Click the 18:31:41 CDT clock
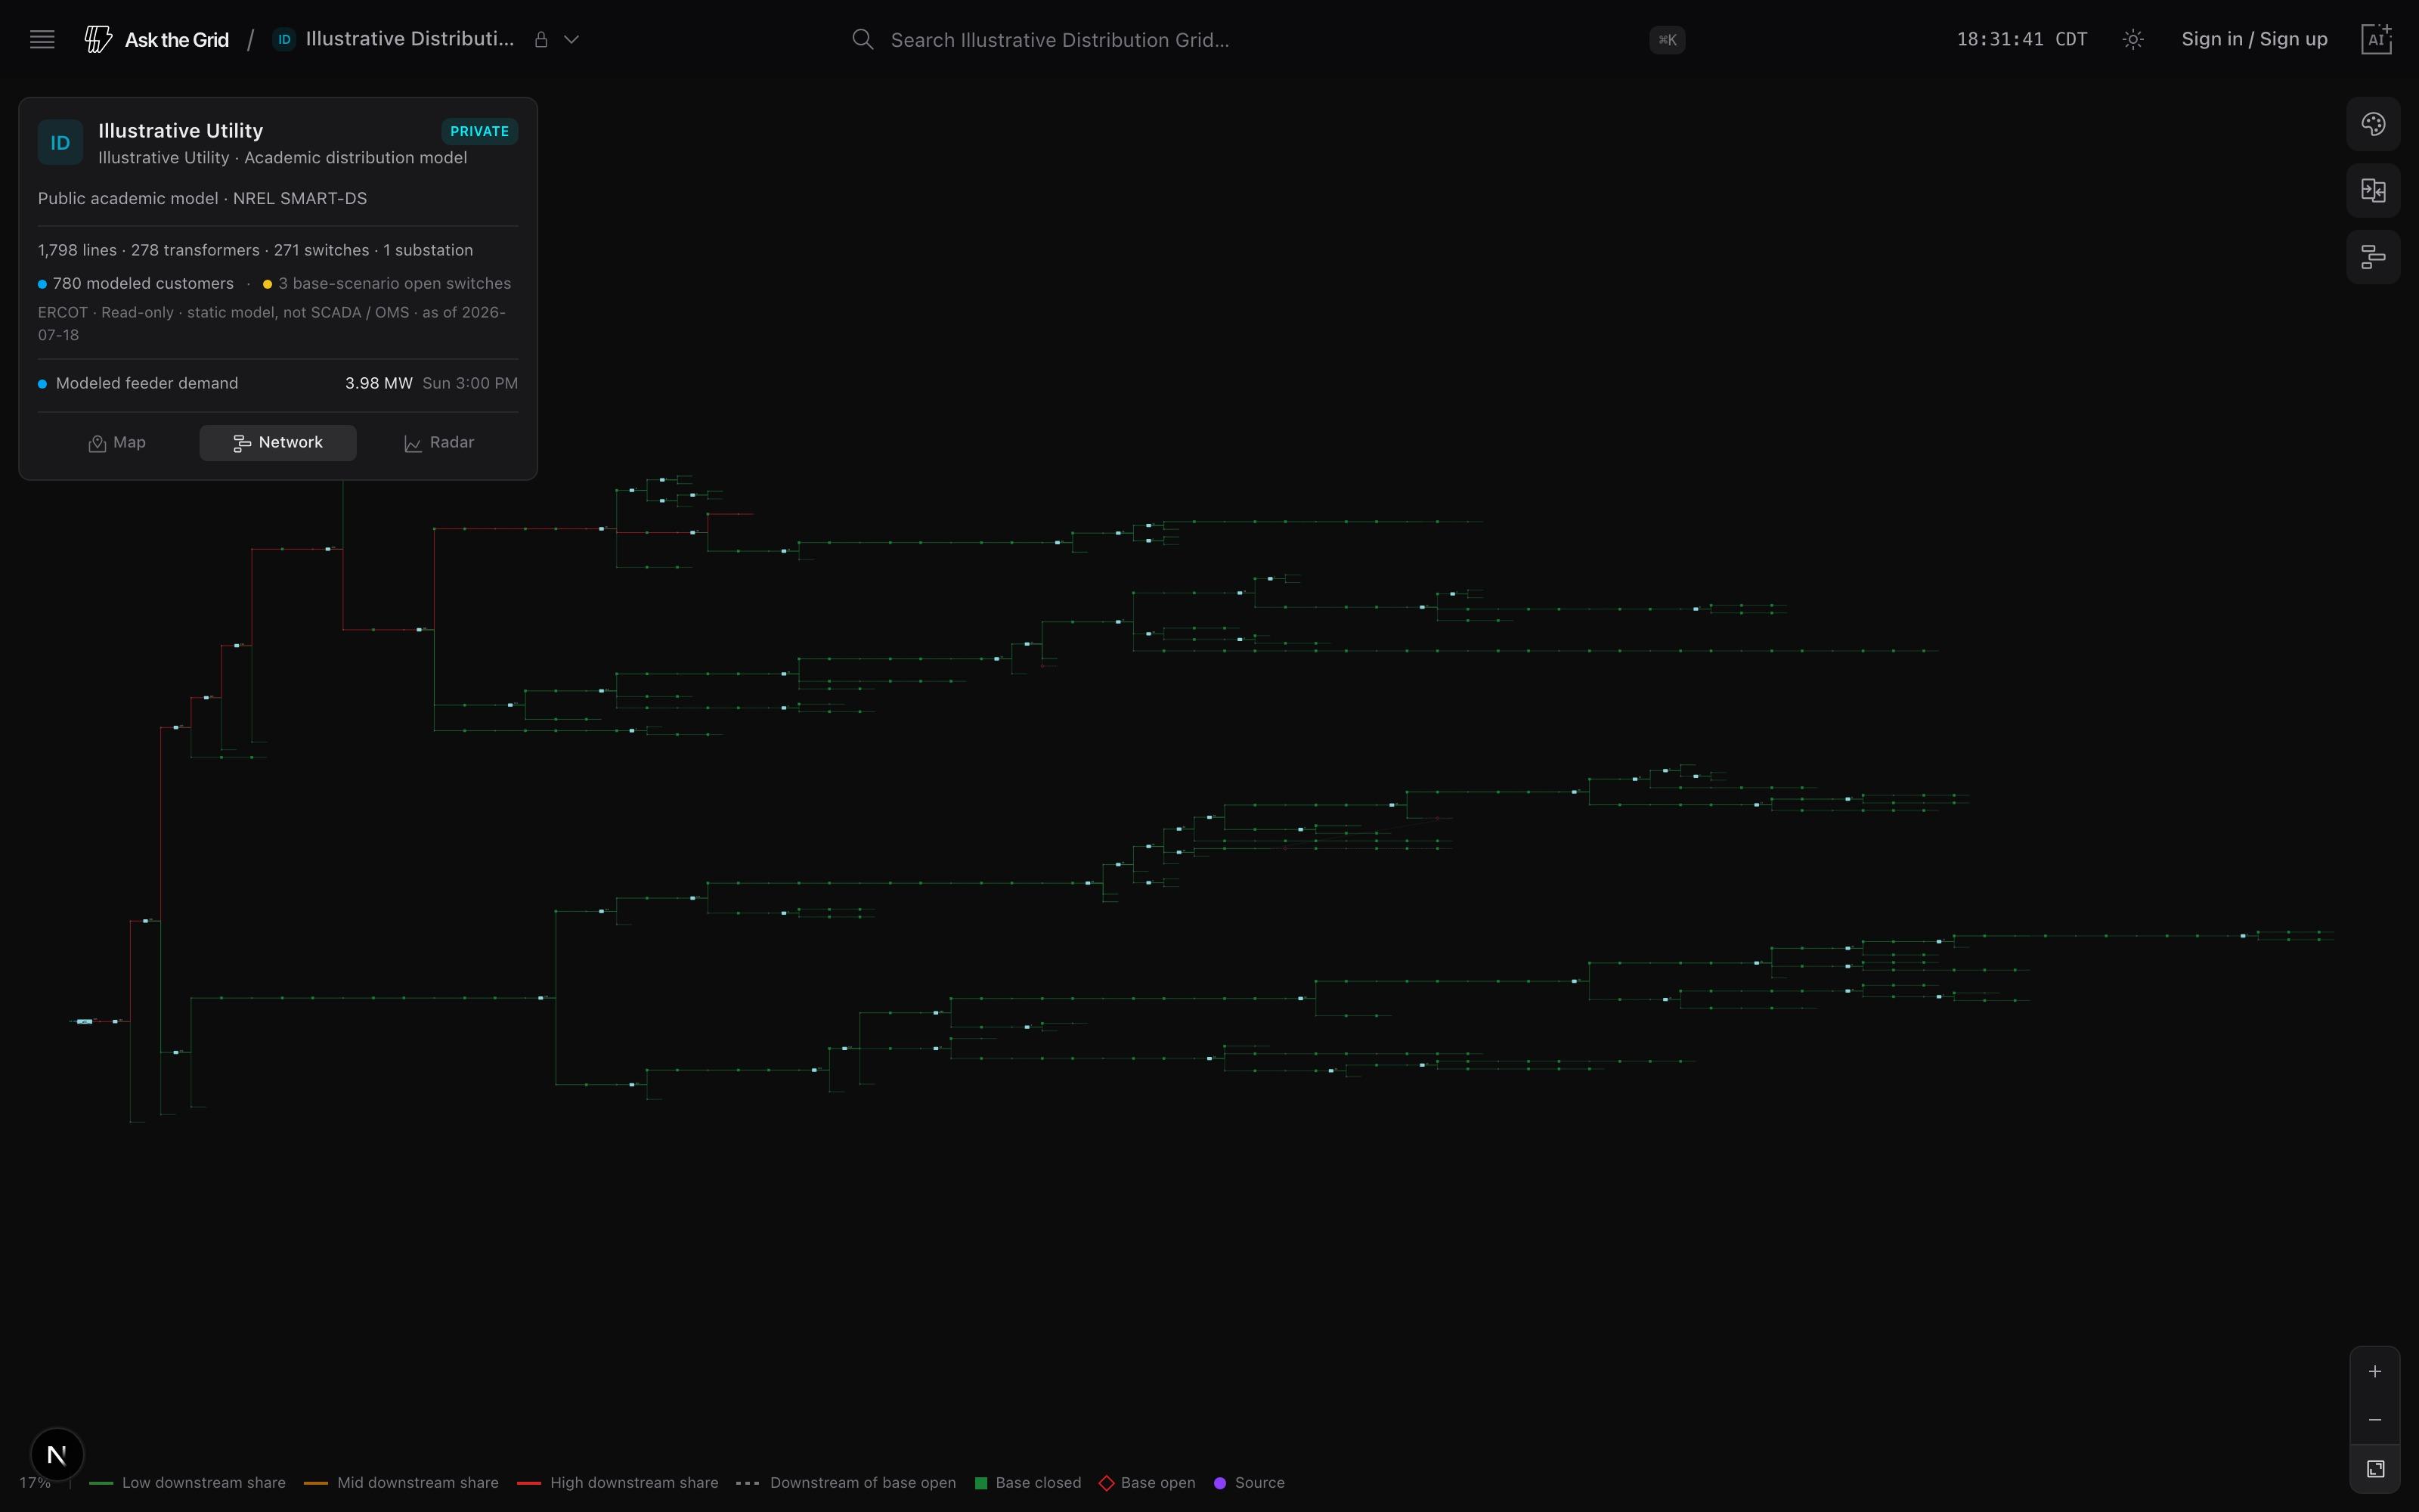The width and height of the screenshot is (2419, 1512). (x=2022, y=39)
